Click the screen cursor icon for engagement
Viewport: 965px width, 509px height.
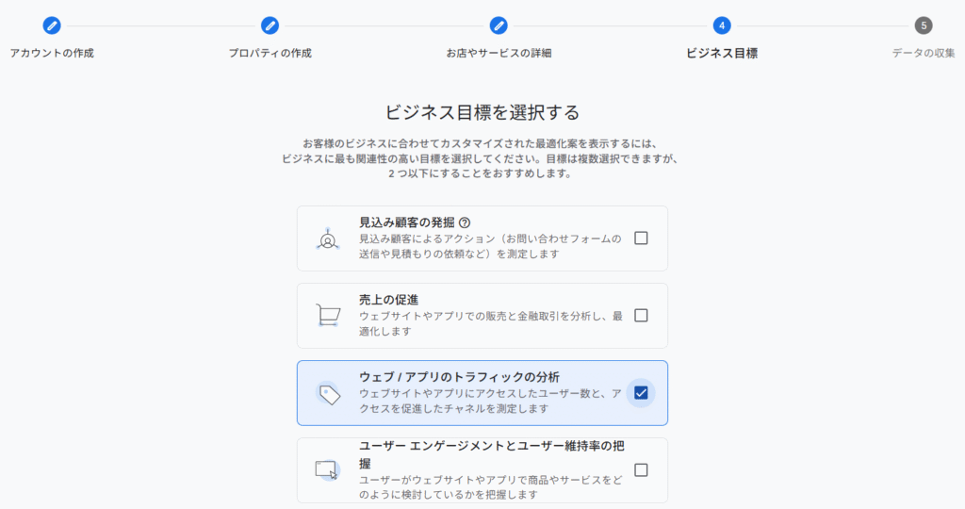tap(327, 469)
